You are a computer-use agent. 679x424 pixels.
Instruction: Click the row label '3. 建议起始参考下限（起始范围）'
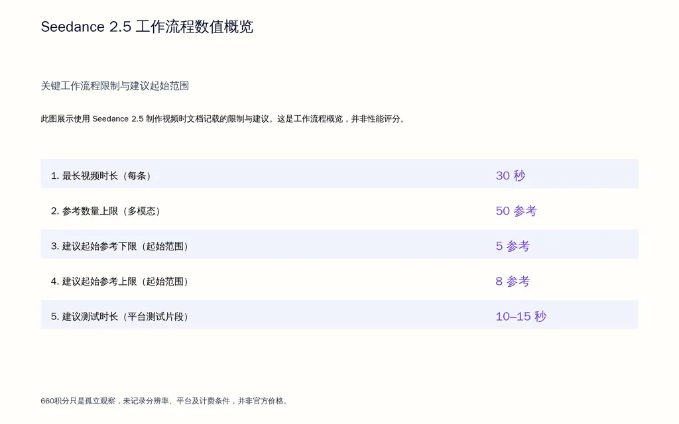pos(121,246)
